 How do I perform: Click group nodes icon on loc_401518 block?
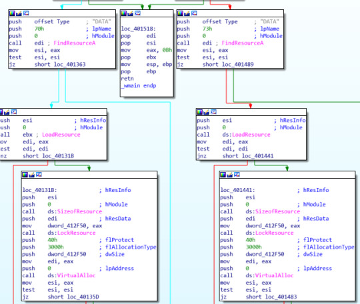pyautogui.click(x=137, y=13)
